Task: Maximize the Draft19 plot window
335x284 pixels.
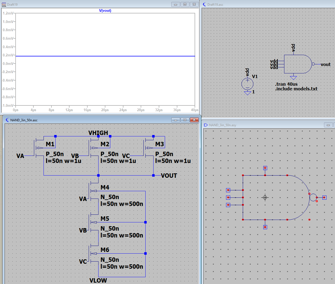Action: coord(185,4)
